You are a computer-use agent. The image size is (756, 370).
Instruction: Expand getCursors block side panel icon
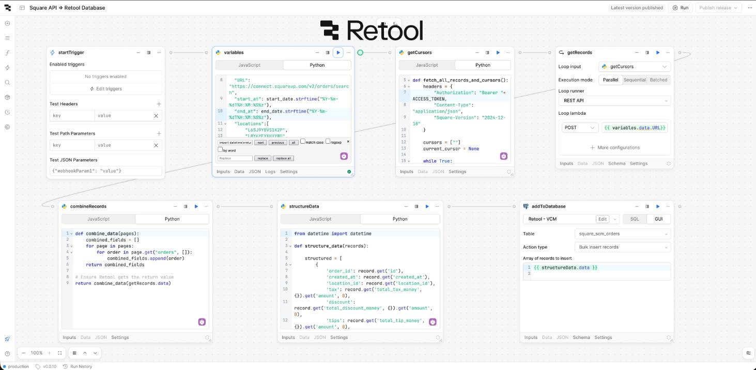(487, 52)
